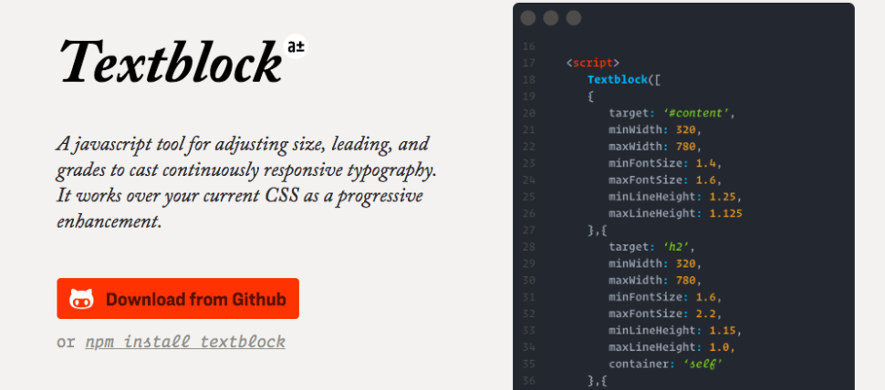Click line number 20 in the gutter

529,113
